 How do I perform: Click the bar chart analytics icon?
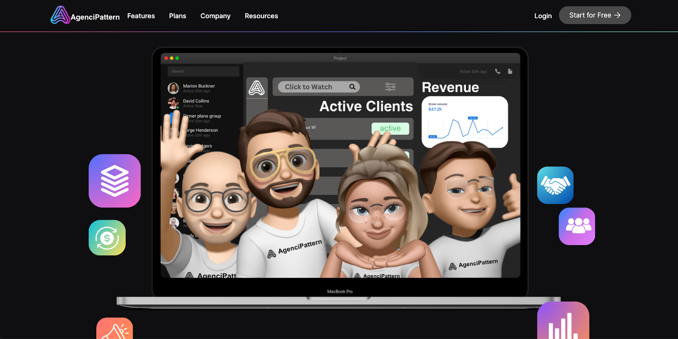point(563,320)
